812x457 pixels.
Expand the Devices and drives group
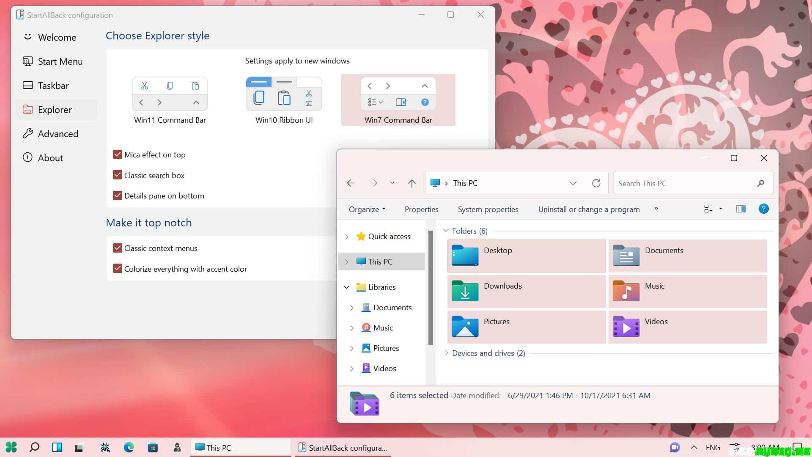[446, 353]
